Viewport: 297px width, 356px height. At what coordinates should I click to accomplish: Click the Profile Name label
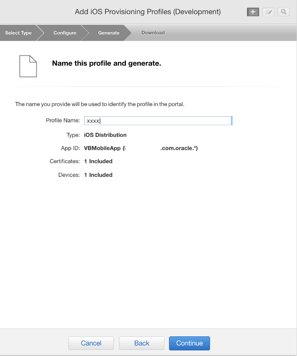click(63, 121)
